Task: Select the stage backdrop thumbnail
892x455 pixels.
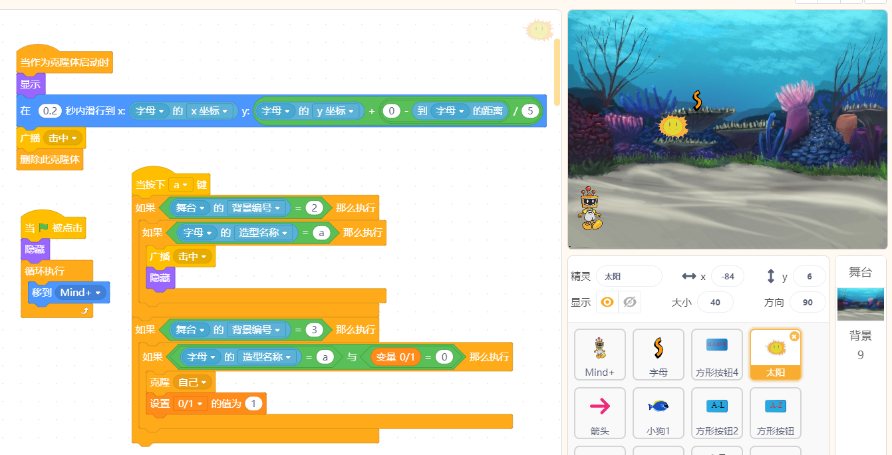Action: 861,304
